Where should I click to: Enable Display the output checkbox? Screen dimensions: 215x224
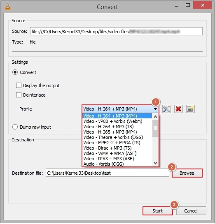pyautogui.click(x=19, y=85)
